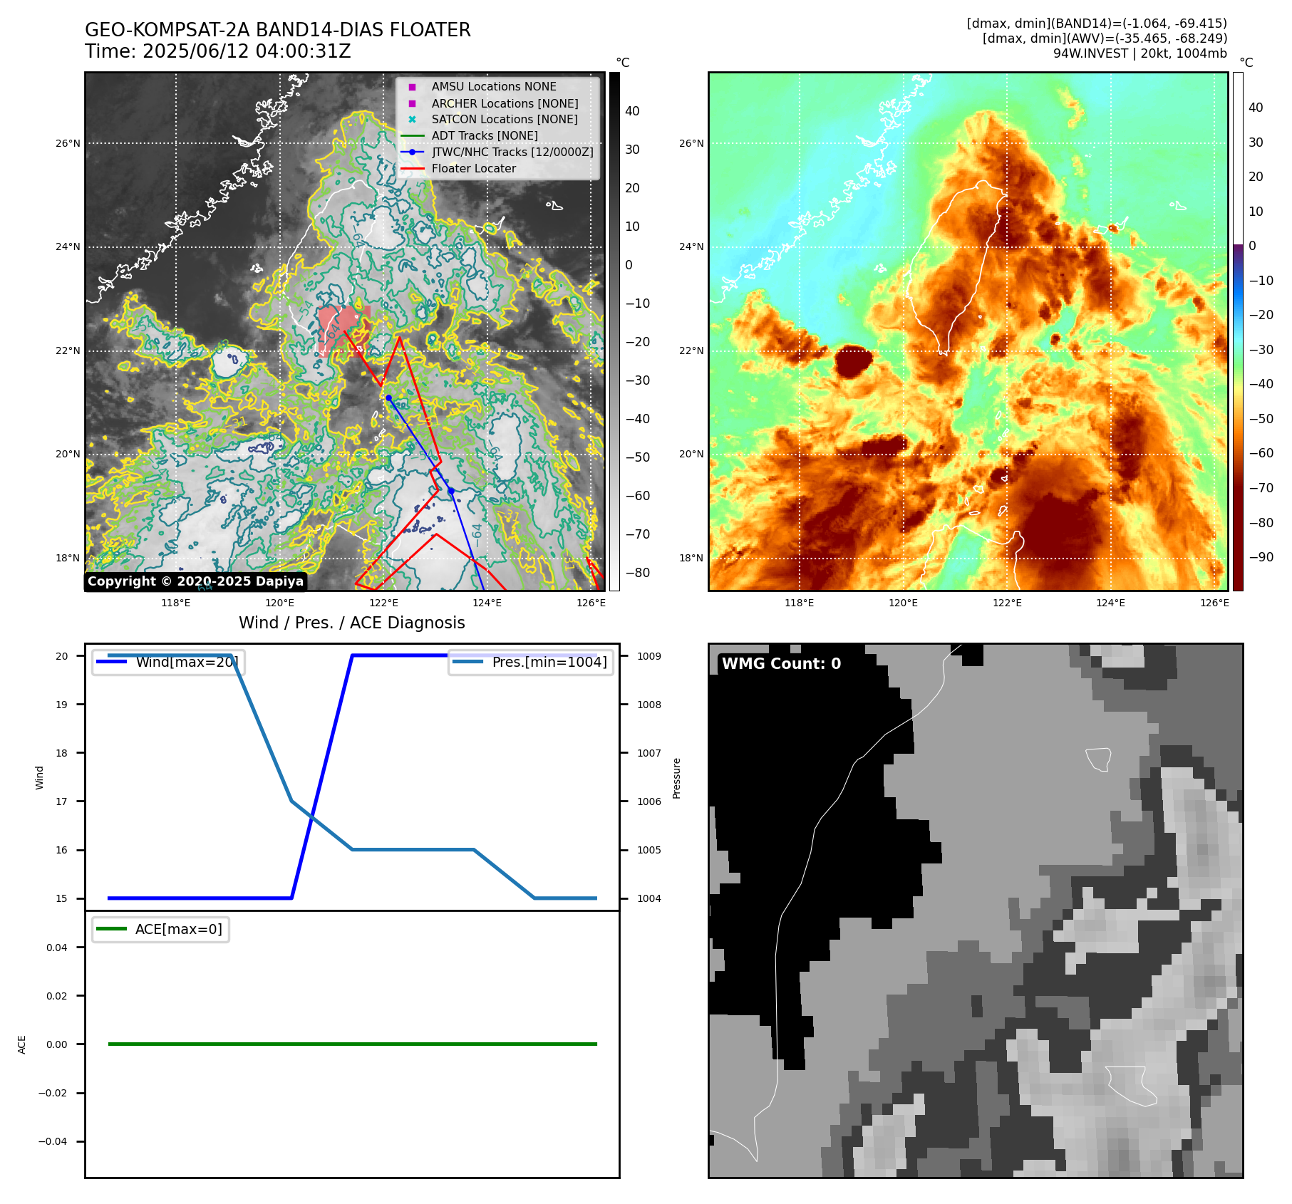
Task: Click 'Wind[max=20]' legend label
Action: pyautogui.click(x=187, y=662)
